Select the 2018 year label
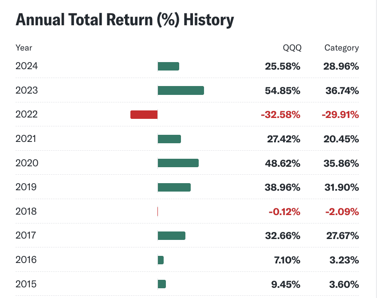Image resolution: width=377 pixels, height=298 pixels. [27, 212]
